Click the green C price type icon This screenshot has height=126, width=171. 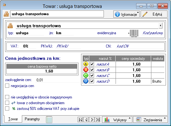pos(86,75)
